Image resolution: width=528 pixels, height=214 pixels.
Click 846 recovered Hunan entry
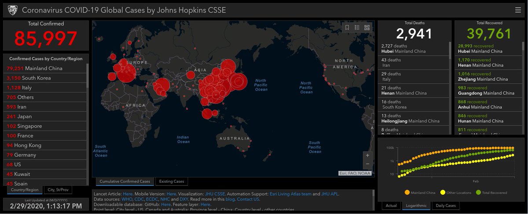pos(489,118)
